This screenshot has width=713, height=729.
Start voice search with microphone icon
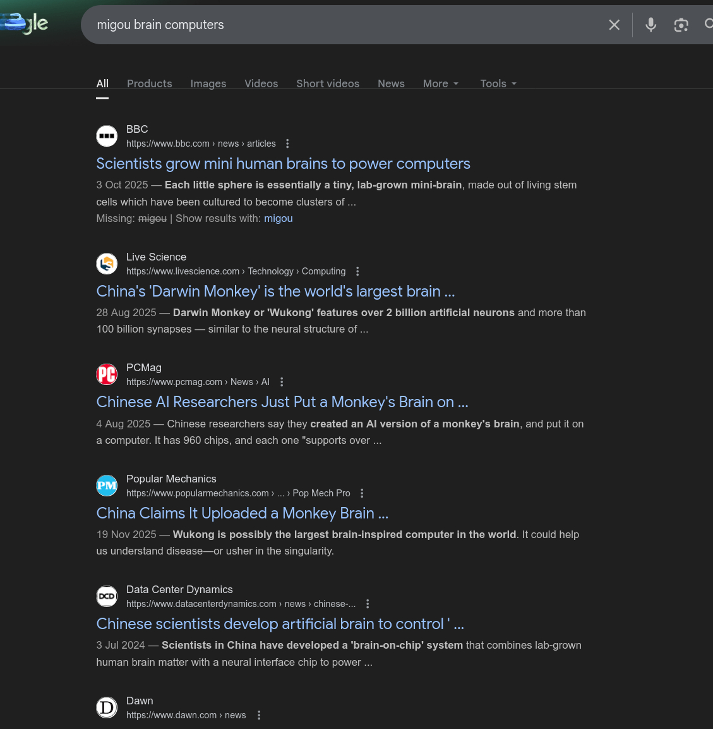pyautogui.click(x=650, y=25)
